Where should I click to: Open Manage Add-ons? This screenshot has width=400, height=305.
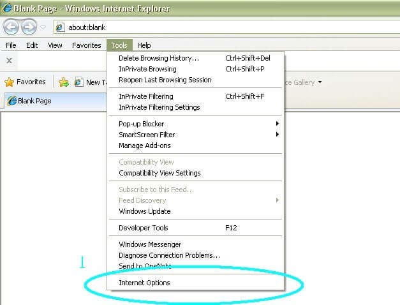pyautogui.click(x=195, y=145)
